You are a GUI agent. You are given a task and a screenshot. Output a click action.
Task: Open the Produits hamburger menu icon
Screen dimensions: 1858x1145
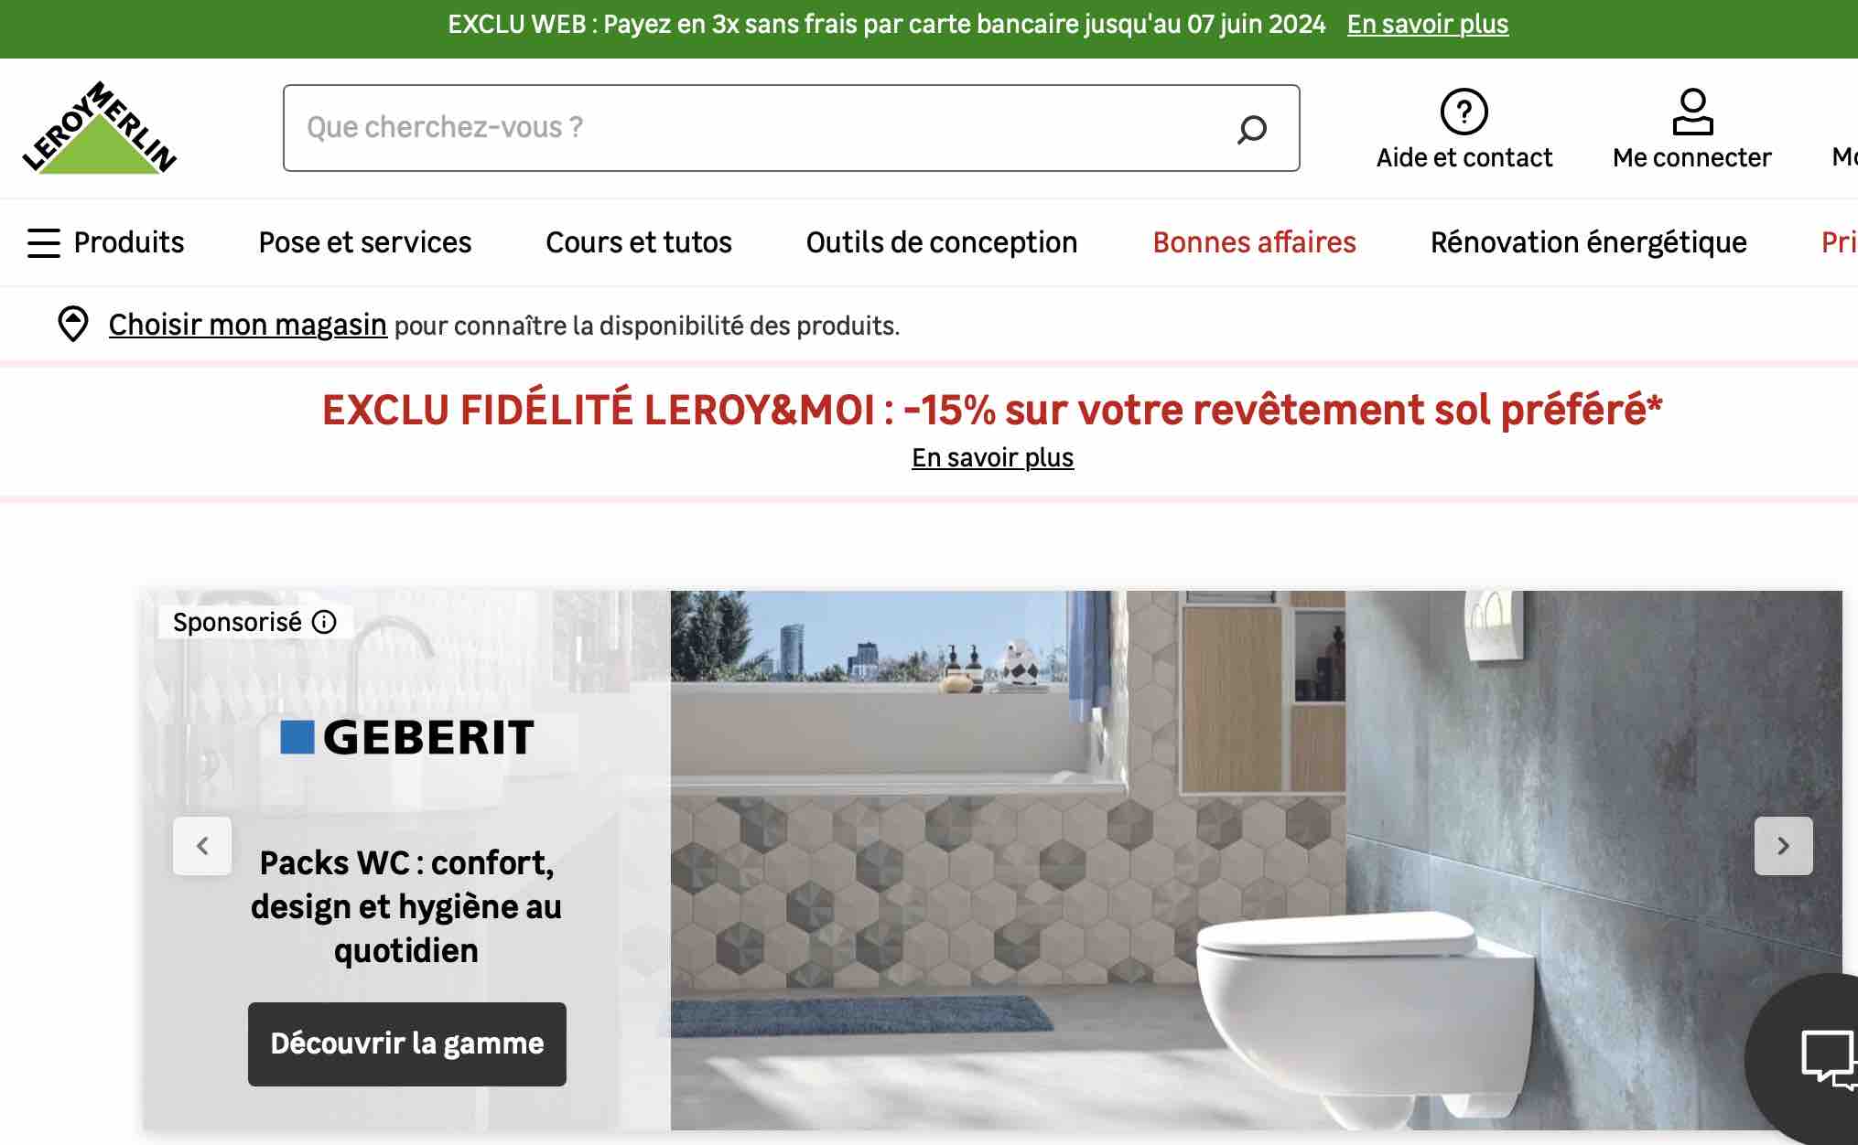43,242
